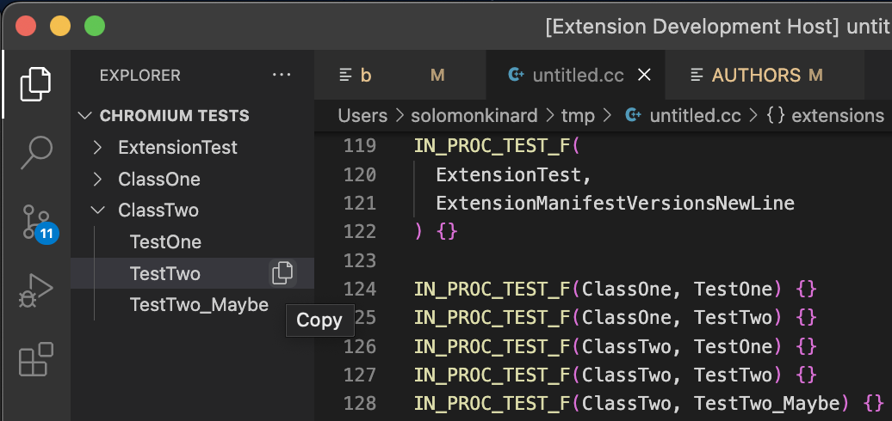Open the Run and Debug view
Image resolution: width=892 pixels, height=421 pixels.
point(35,291)
